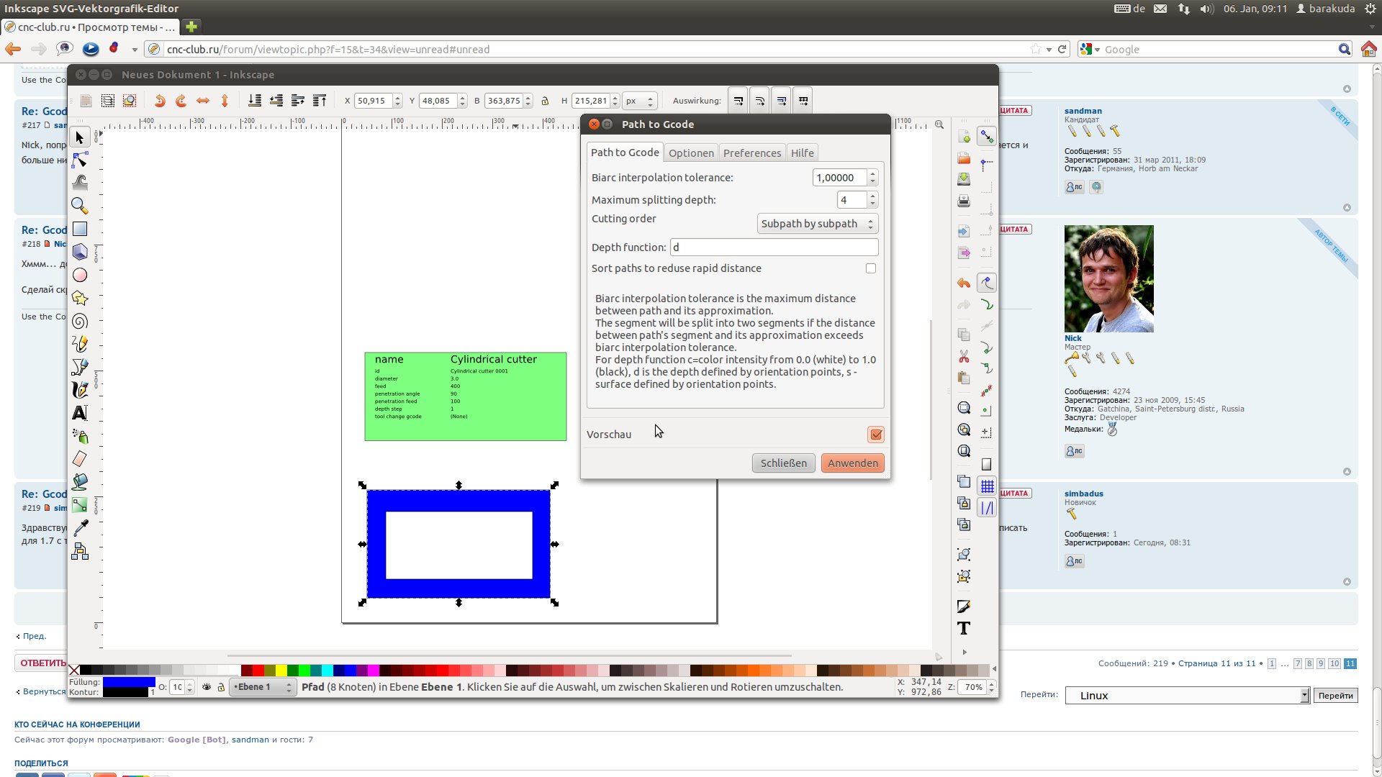Open the px units dropdown
The height and width of the screenshot is (777, 1382).
click(639, 101)
